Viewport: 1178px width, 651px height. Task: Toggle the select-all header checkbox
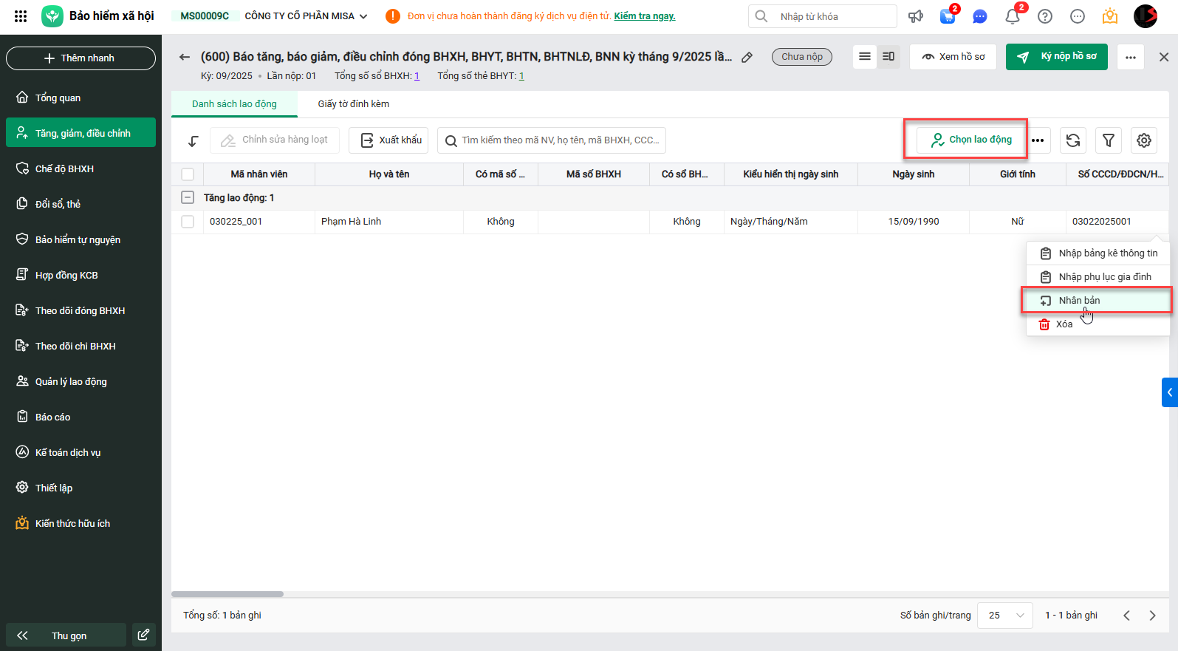point(188,174)
